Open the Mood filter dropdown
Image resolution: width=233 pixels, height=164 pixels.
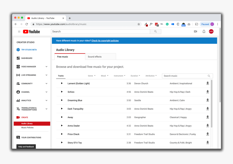pyautogui.click(x=105, y=76)
